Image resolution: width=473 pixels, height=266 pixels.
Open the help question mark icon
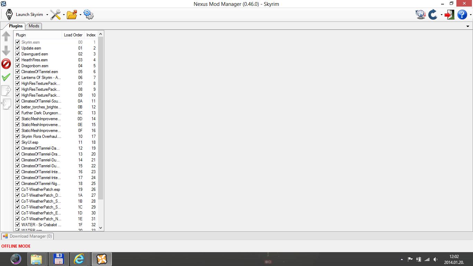462,15
